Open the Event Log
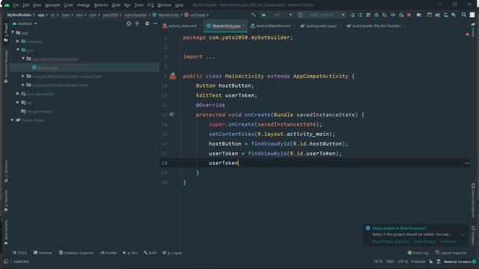Image resolution: width=479 pixels, height=269 pixels. (x=418, y=253)
